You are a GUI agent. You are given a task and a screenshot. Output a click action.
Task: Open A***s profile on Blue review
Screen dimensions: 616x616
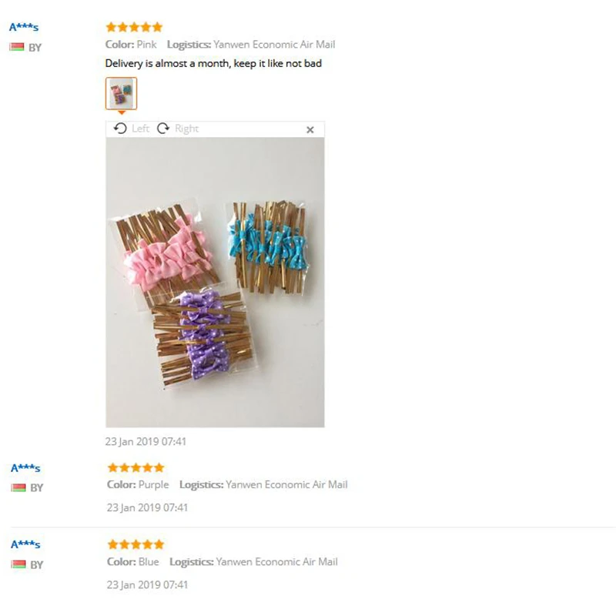(x=25, y=544)
